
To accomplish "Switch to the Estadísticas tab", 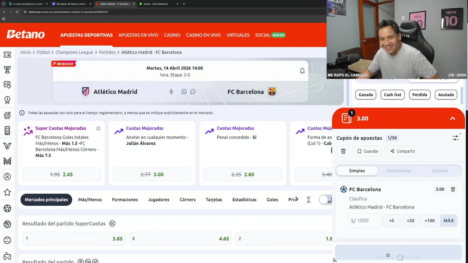I will coord(244,199).
